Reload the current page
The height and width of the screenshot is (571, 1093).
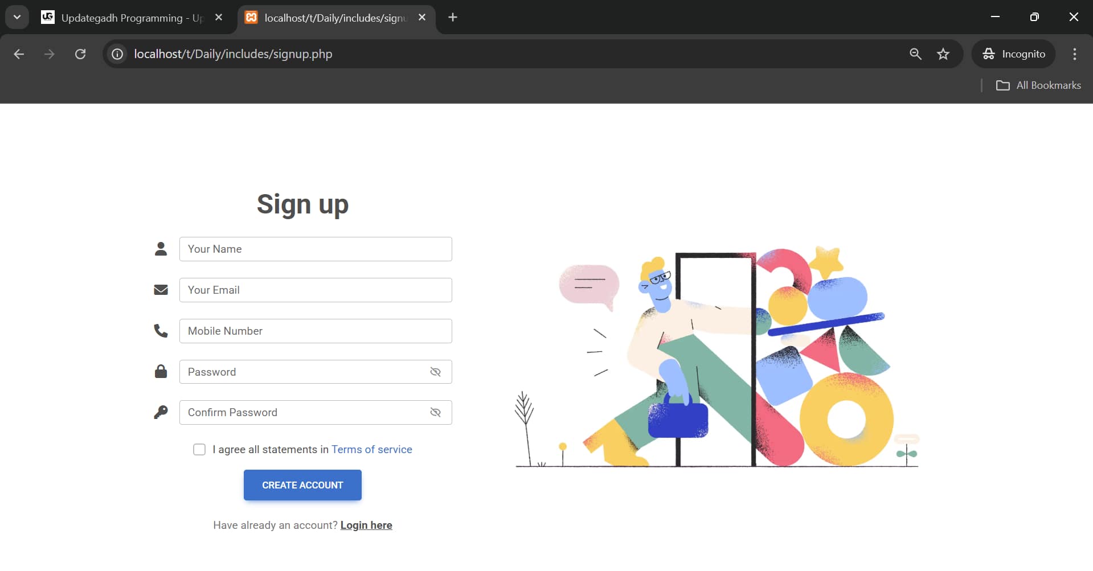(80, 54)
